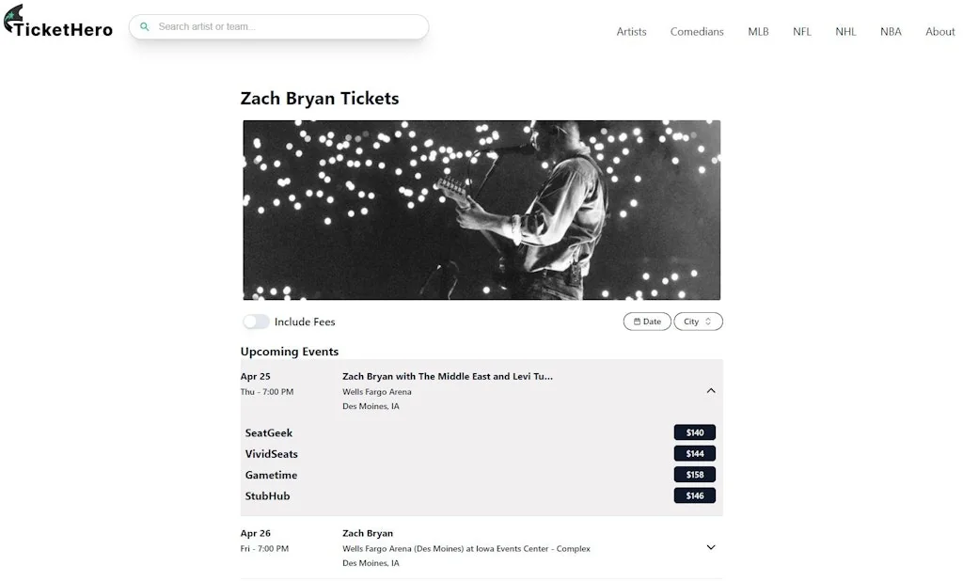This screenshot has height=581, width=963.
Task: Go to the NBA page
Action: 890,31
